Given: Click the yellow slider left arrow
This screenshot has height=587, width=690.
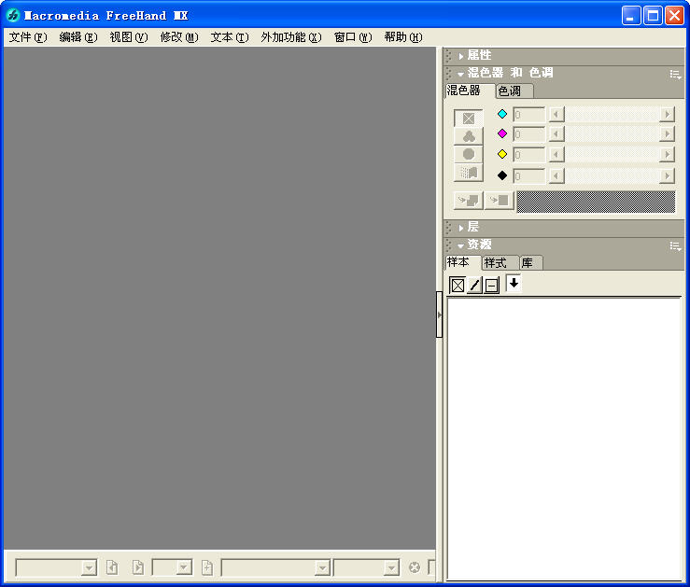Looking at the screenshot, I should 556,155.
